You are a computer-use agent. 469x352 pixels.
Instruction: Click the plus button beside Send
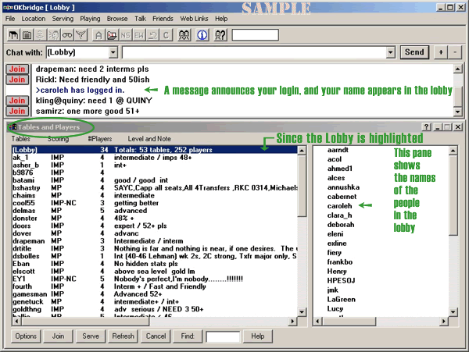441,52
